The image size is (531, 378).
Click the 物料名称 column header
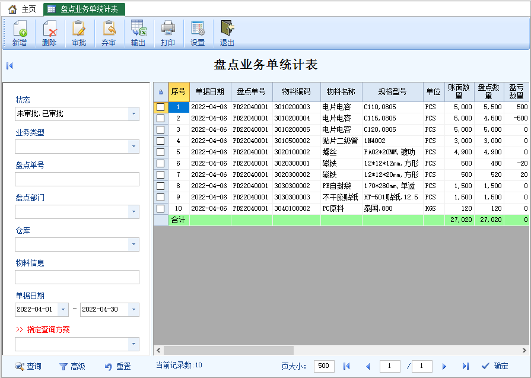pyautogui.click(x=341, y=92)
